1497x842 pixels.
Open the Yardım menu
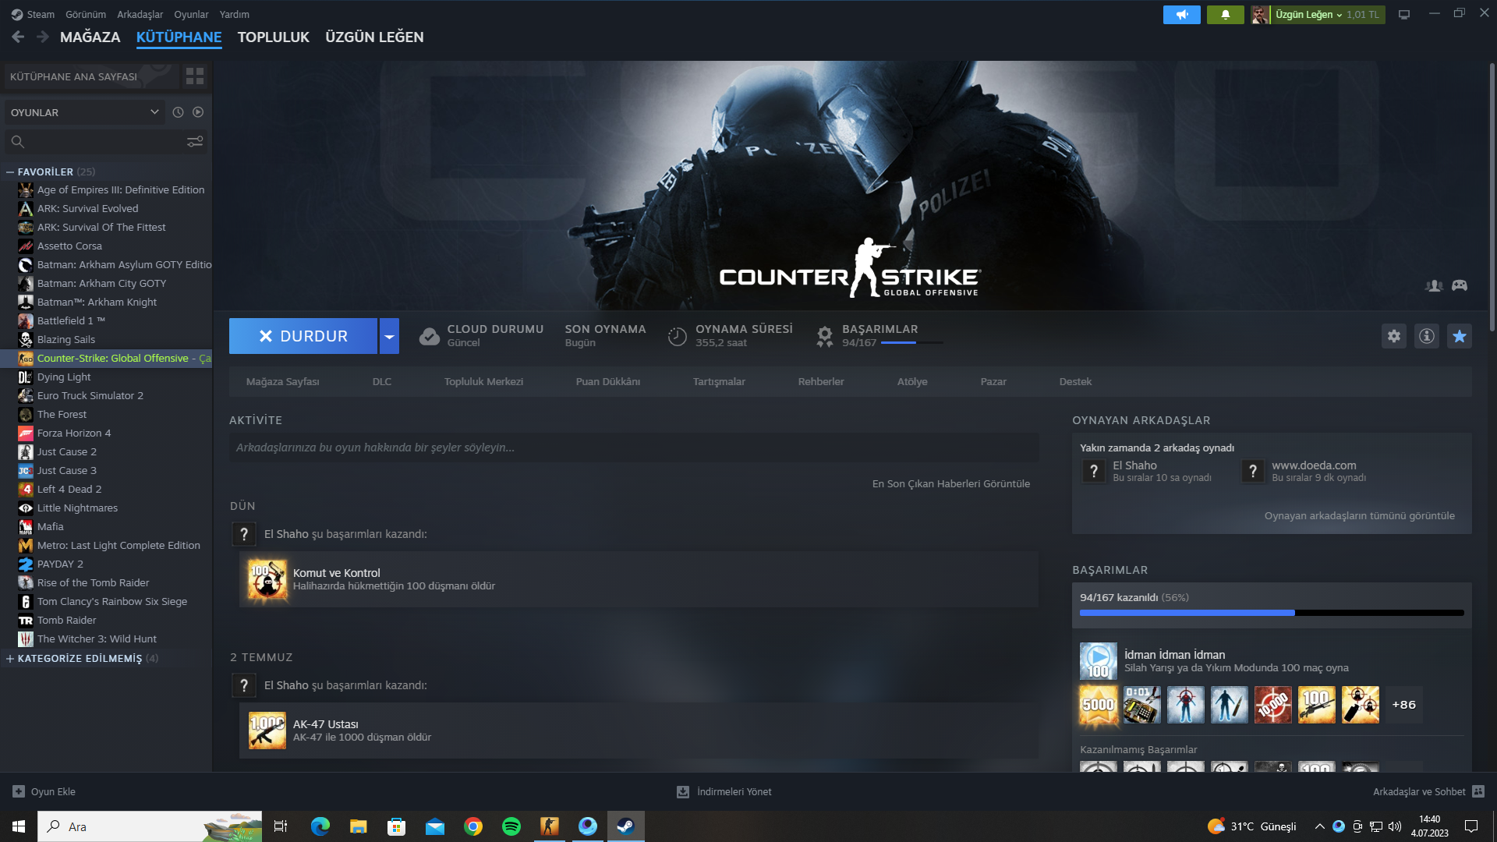235,14
